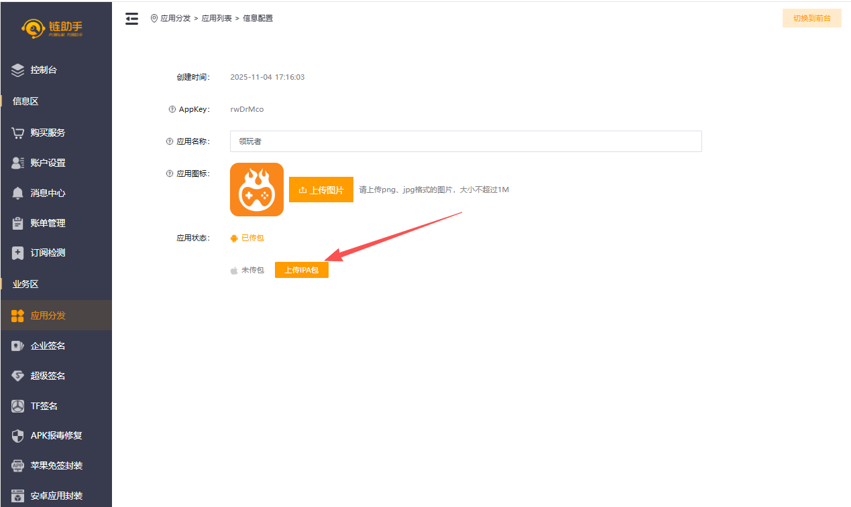851x507 pixels.
Task: Select 苹果免签封装 in sidebar
Action: coord(56,465)
